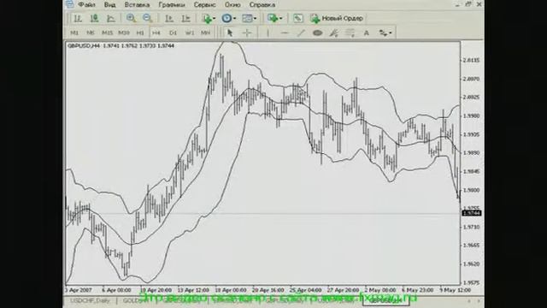The height and width of the screenshot is (308, 547).
Task: Select the Fibonacci retracement lines tool
Action: pyautogui.click(x=350, y=33)
